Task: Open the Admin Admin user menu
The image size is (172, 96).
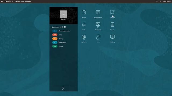Action: 167,2
